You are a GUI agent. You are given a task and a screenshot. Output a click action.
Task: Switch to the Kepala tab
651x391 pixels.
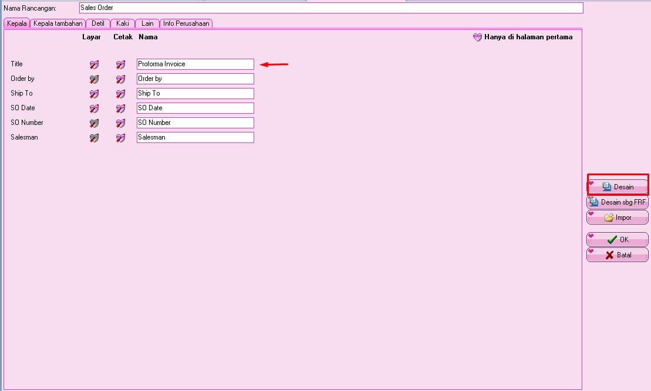[16, 23]
